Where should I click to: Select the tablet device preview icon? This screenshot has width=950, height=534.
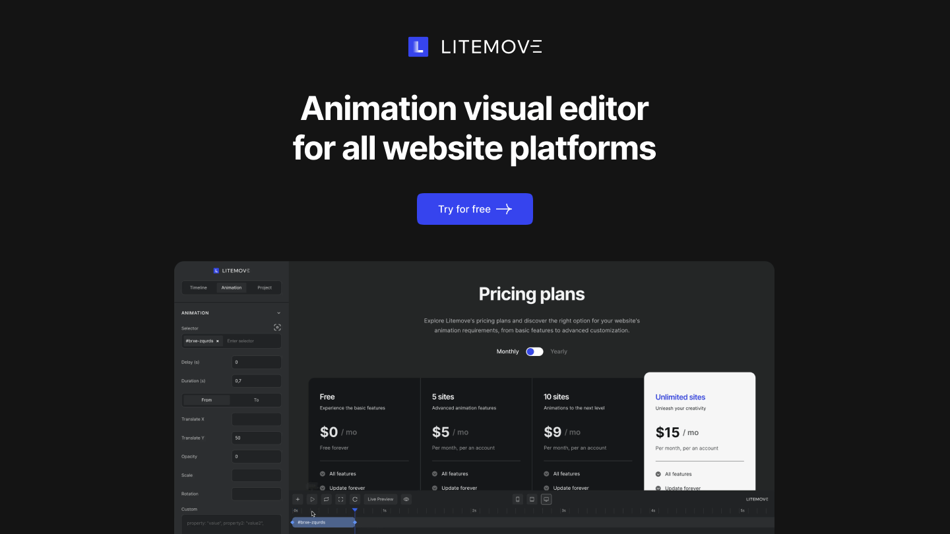pyautogui.click(x=532, y=499)
